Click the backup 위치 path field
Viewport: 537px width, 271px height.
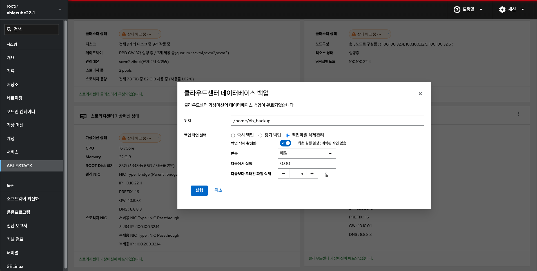tap(327, 121)
